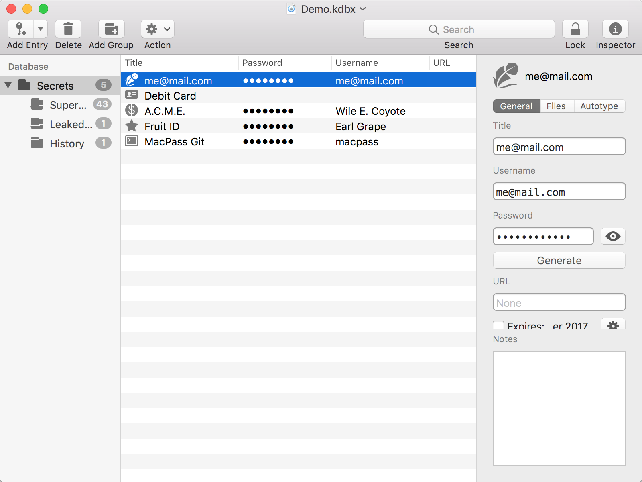Open the Add Entry dropdown arrow
Screen dimensions: 642x482
pos(41,29)
